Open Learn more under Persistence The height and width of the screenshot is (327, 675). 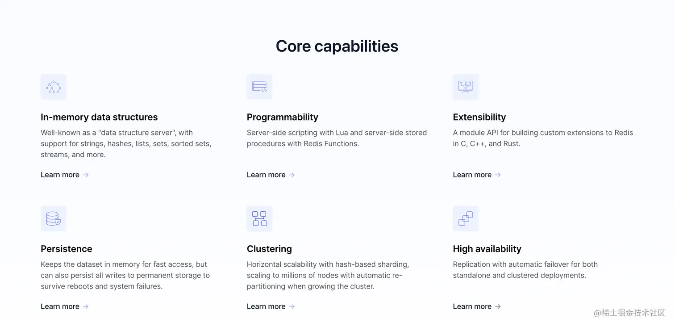[60, 307]
